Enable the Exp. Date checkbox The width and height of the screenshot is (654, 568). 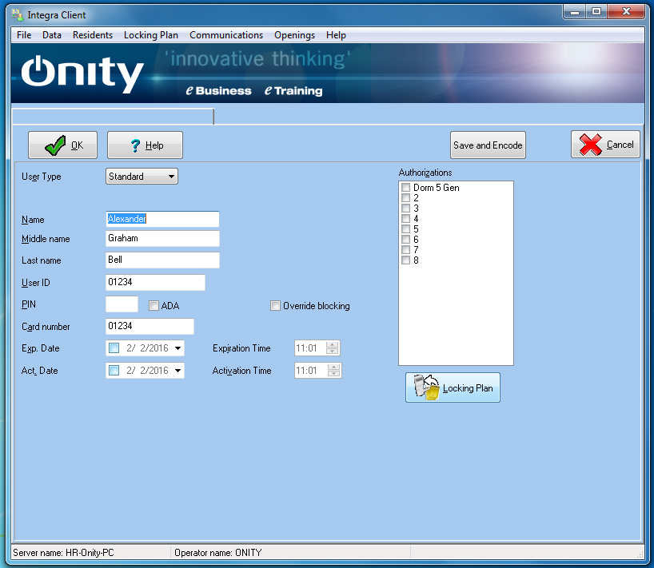tap(114, 348)
